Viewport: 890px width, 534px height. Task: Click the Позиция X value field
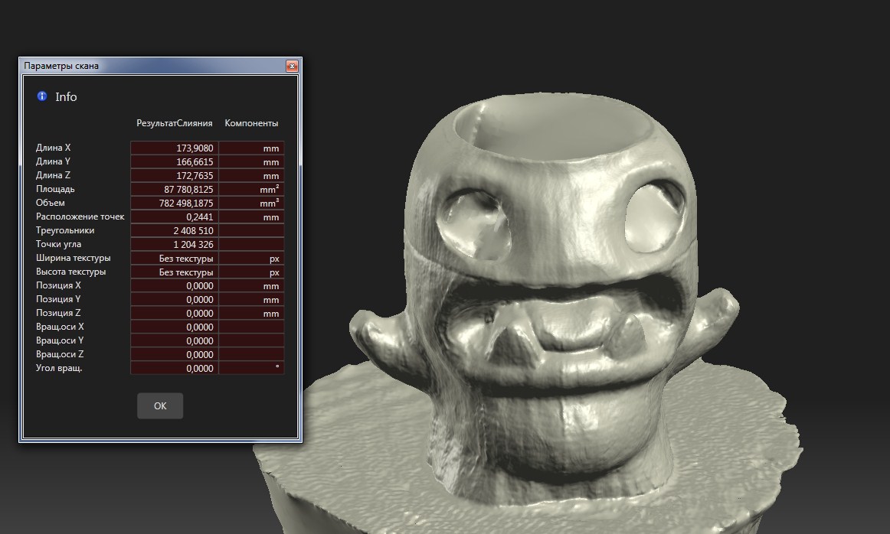[175, 286]
